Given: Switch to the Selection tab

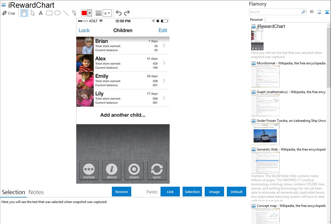Looking at the screenshot, I should pyautogui.click(x=14, y=192).
